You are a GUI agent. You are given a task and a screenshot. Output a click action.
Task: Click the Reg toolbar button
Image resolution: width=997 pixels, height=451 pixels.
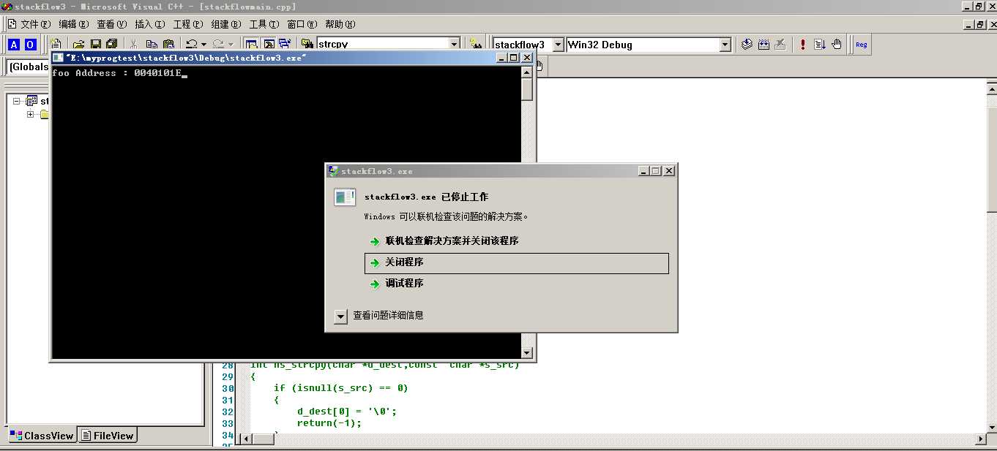[x=862, y=45]
